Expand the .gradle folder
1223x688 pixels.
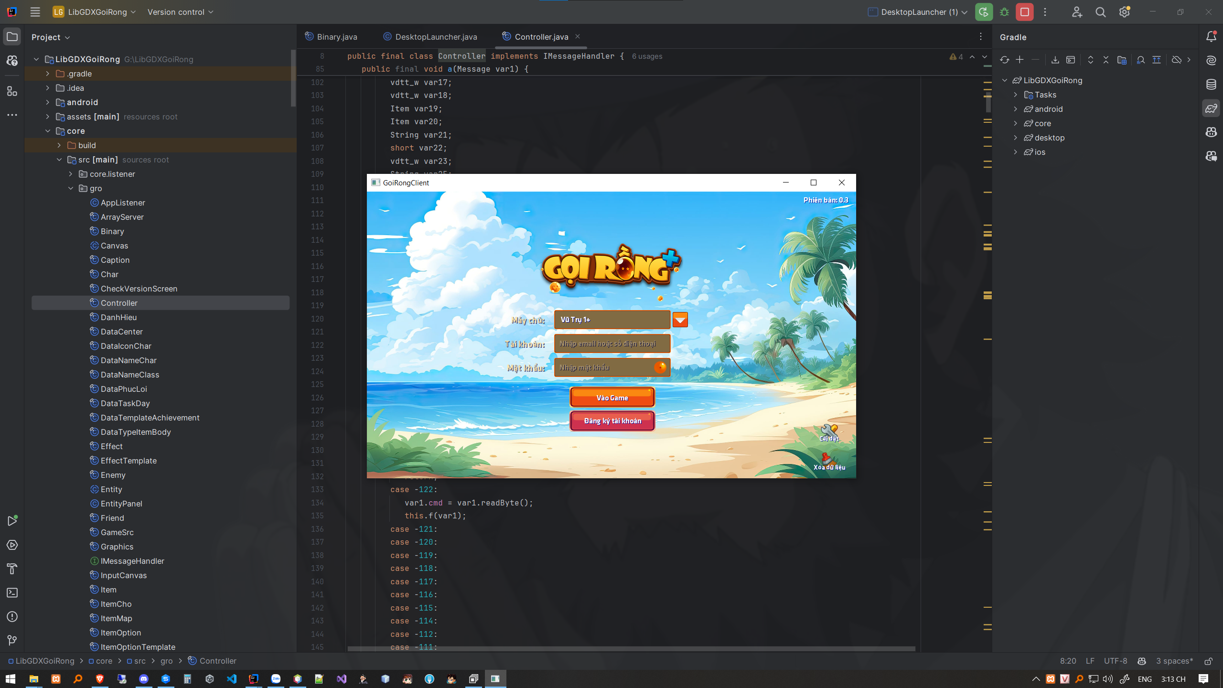pos(47,74)
